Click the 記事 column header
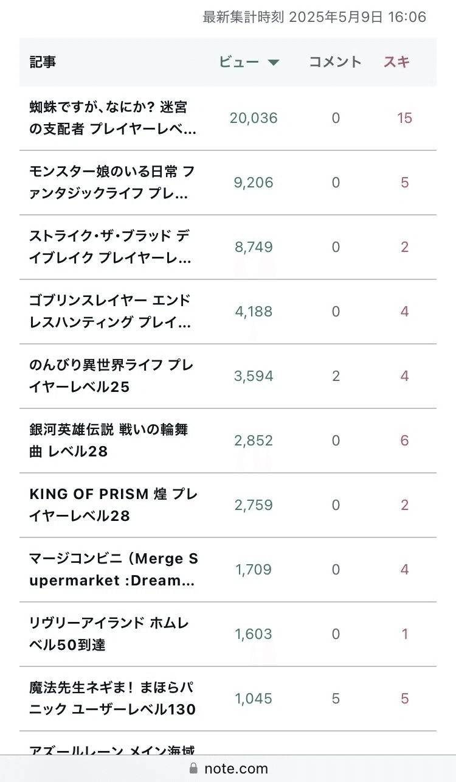This screenshot has width=456, height=782. click(x=43, y=61)
